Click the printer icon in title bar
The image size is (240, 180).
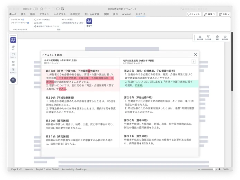pyautogui.click(x=58, y=9)
